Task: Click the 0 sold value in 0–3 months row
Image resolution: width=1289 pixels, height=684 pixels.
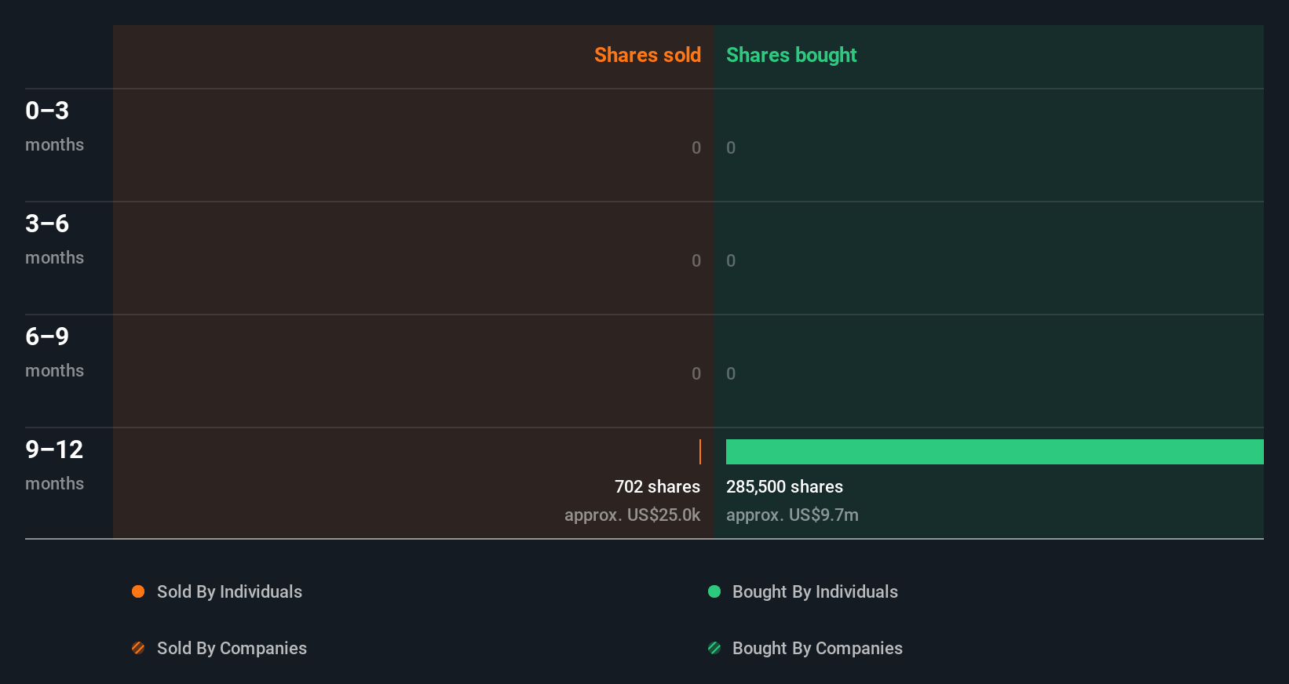Action: pos(696,147)
